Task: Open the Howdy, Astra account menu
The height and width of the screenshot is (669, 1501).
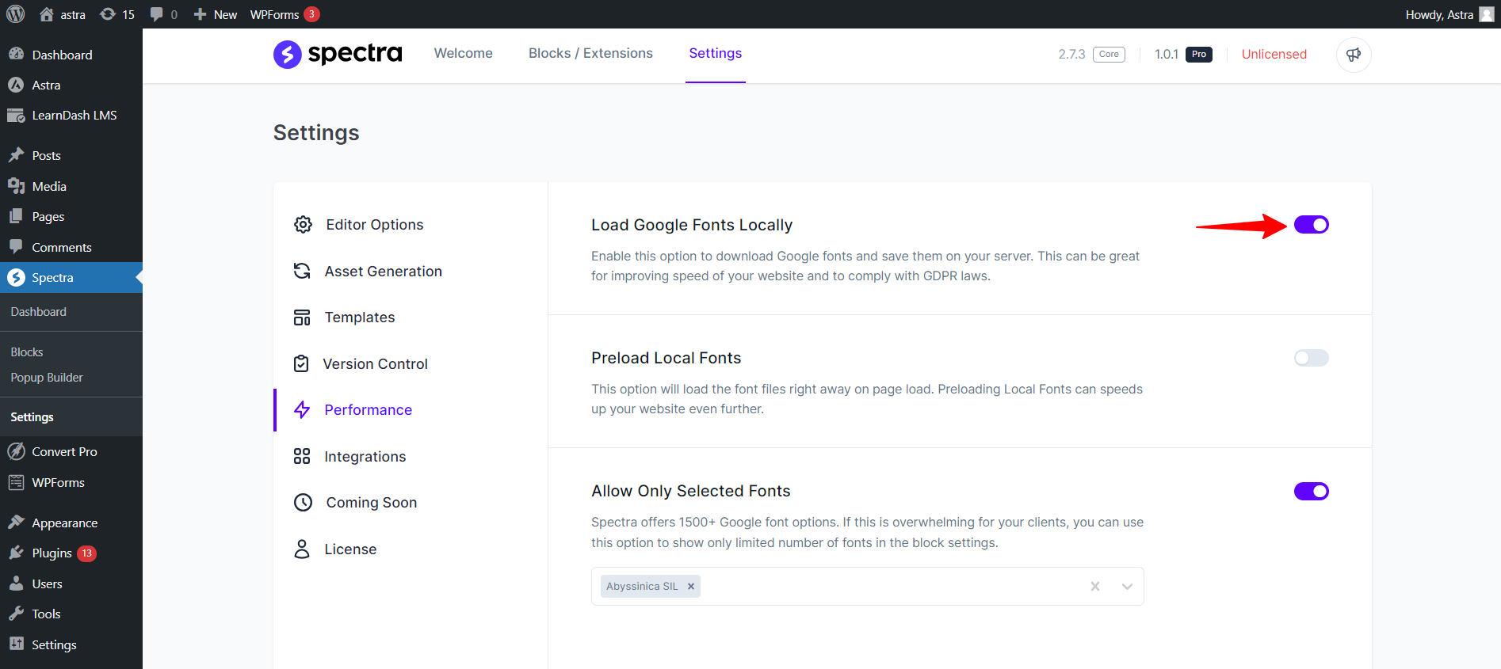Action: 1448,14
